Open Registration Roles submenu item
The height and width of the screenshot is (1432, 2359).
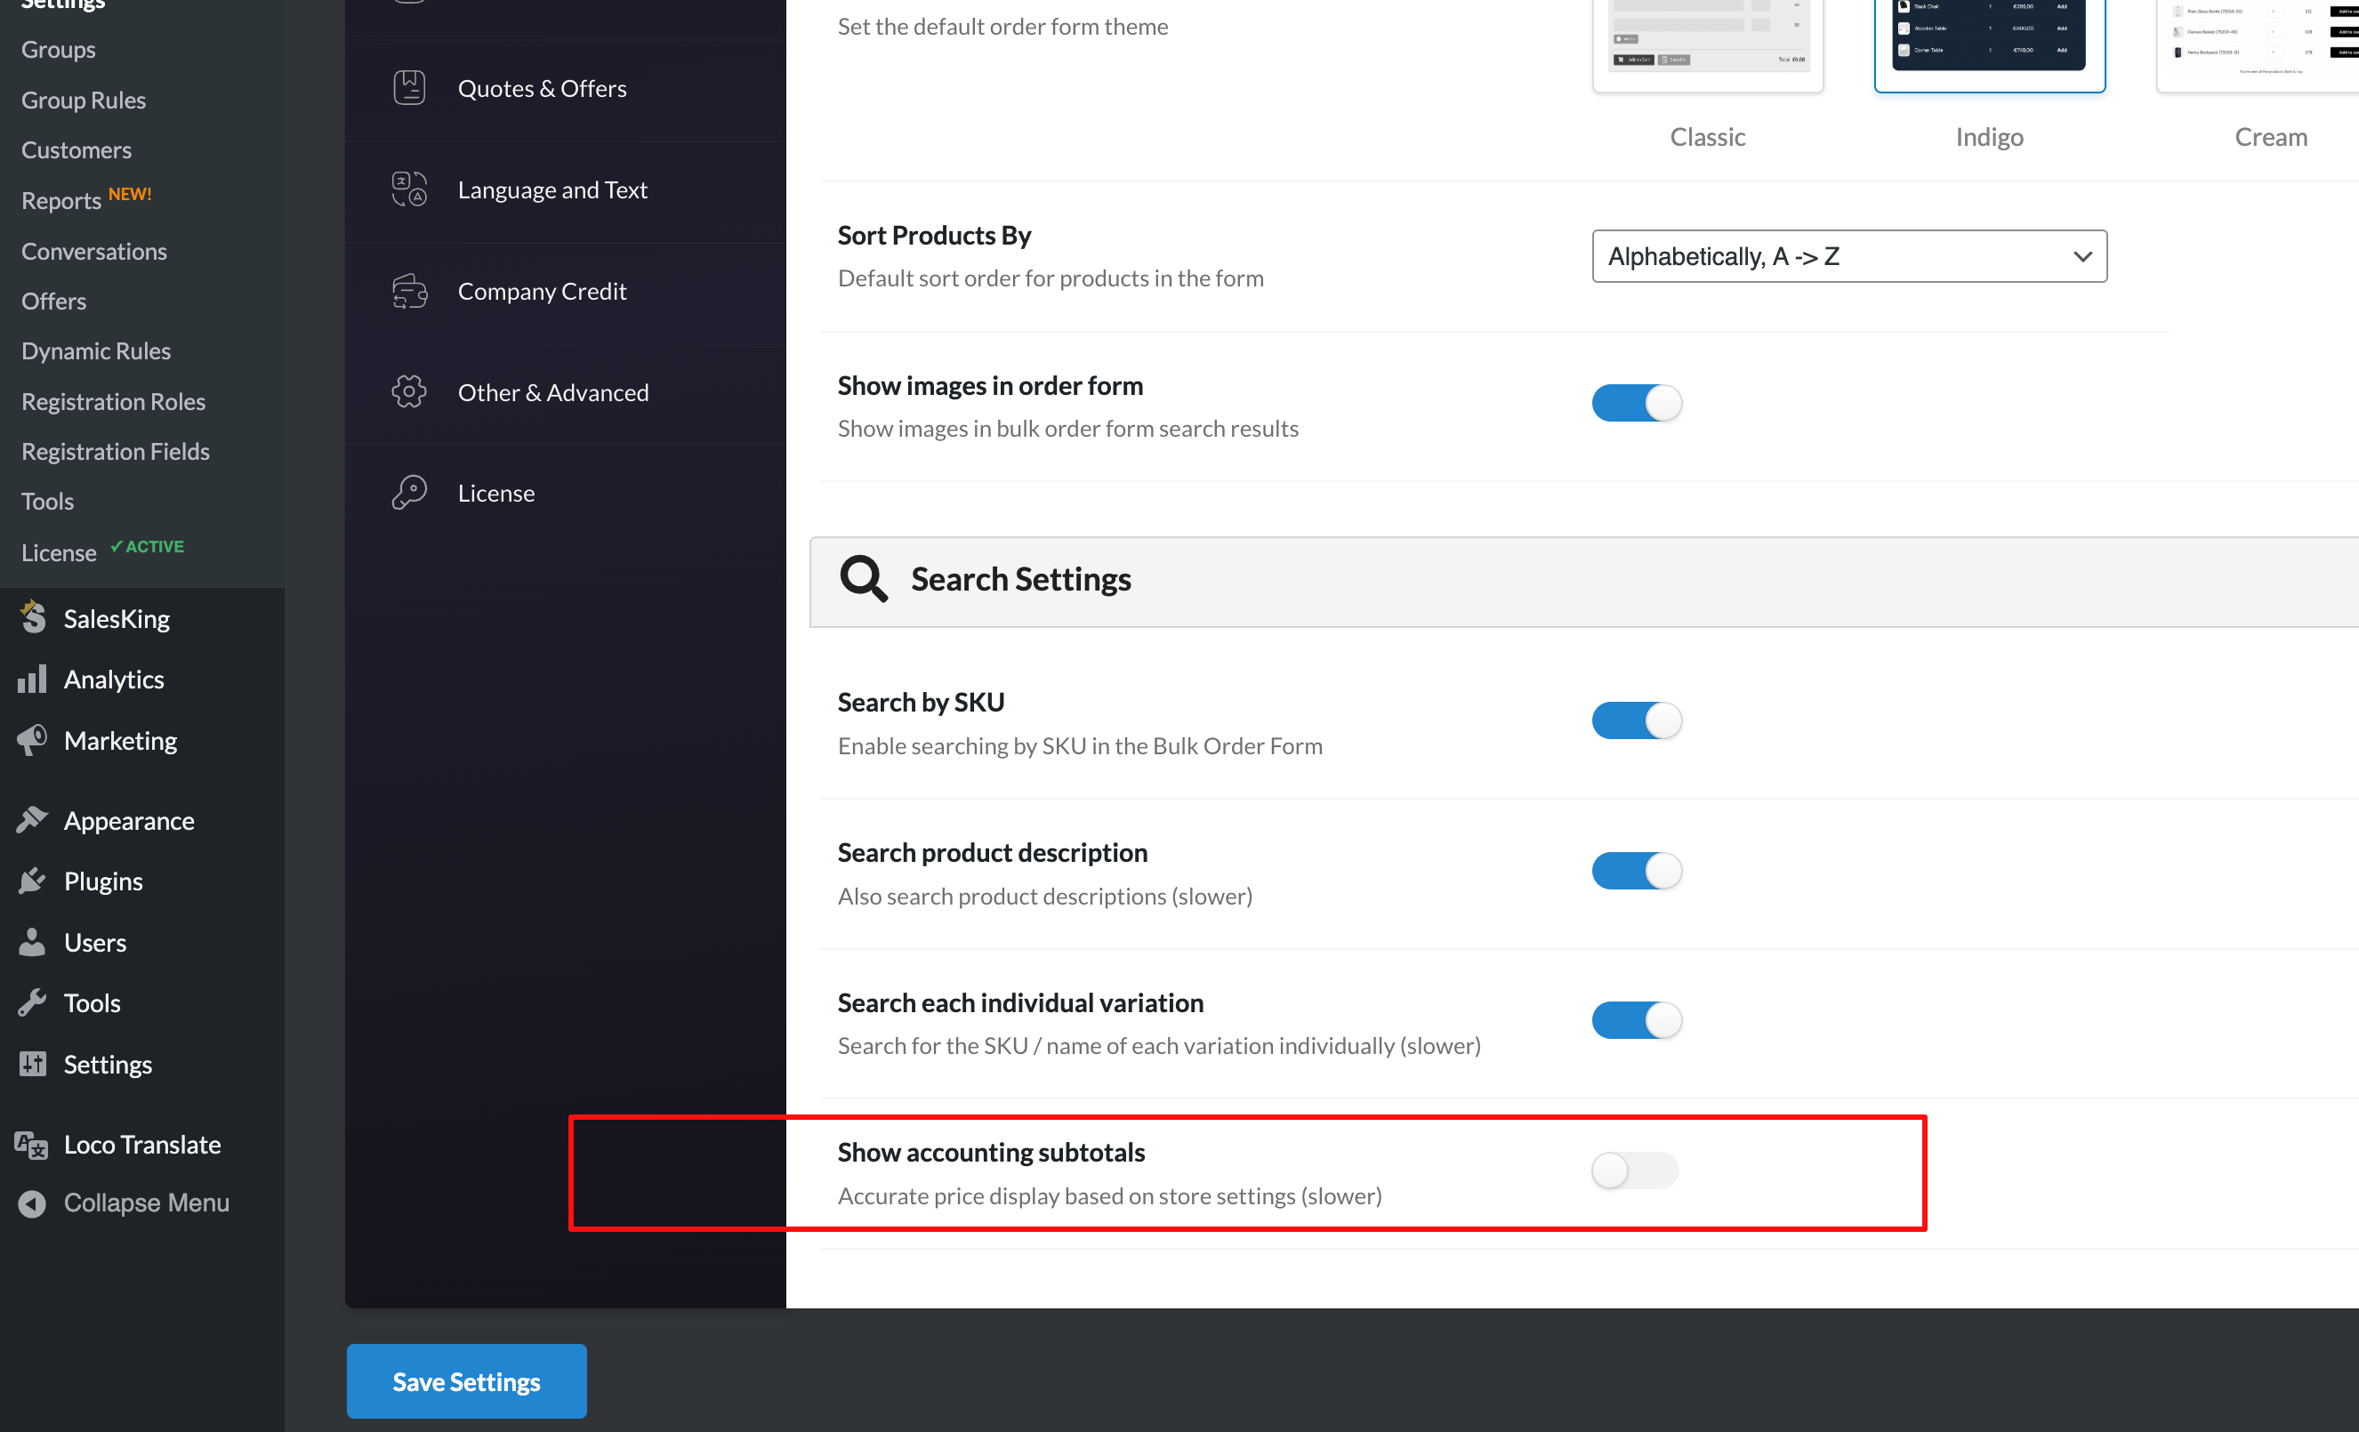point(113,401)
